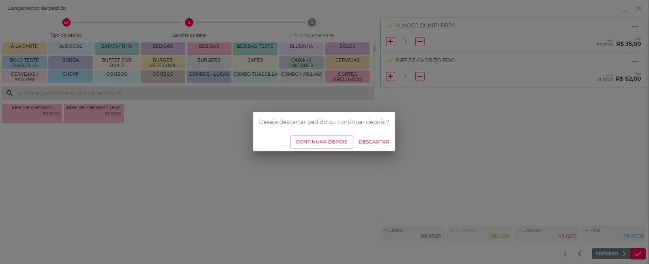Screen dimensions: 649x264
Task: Open three-dot menu of ALMOCO QUINTA FEIRA
Action: coord(635,26)
